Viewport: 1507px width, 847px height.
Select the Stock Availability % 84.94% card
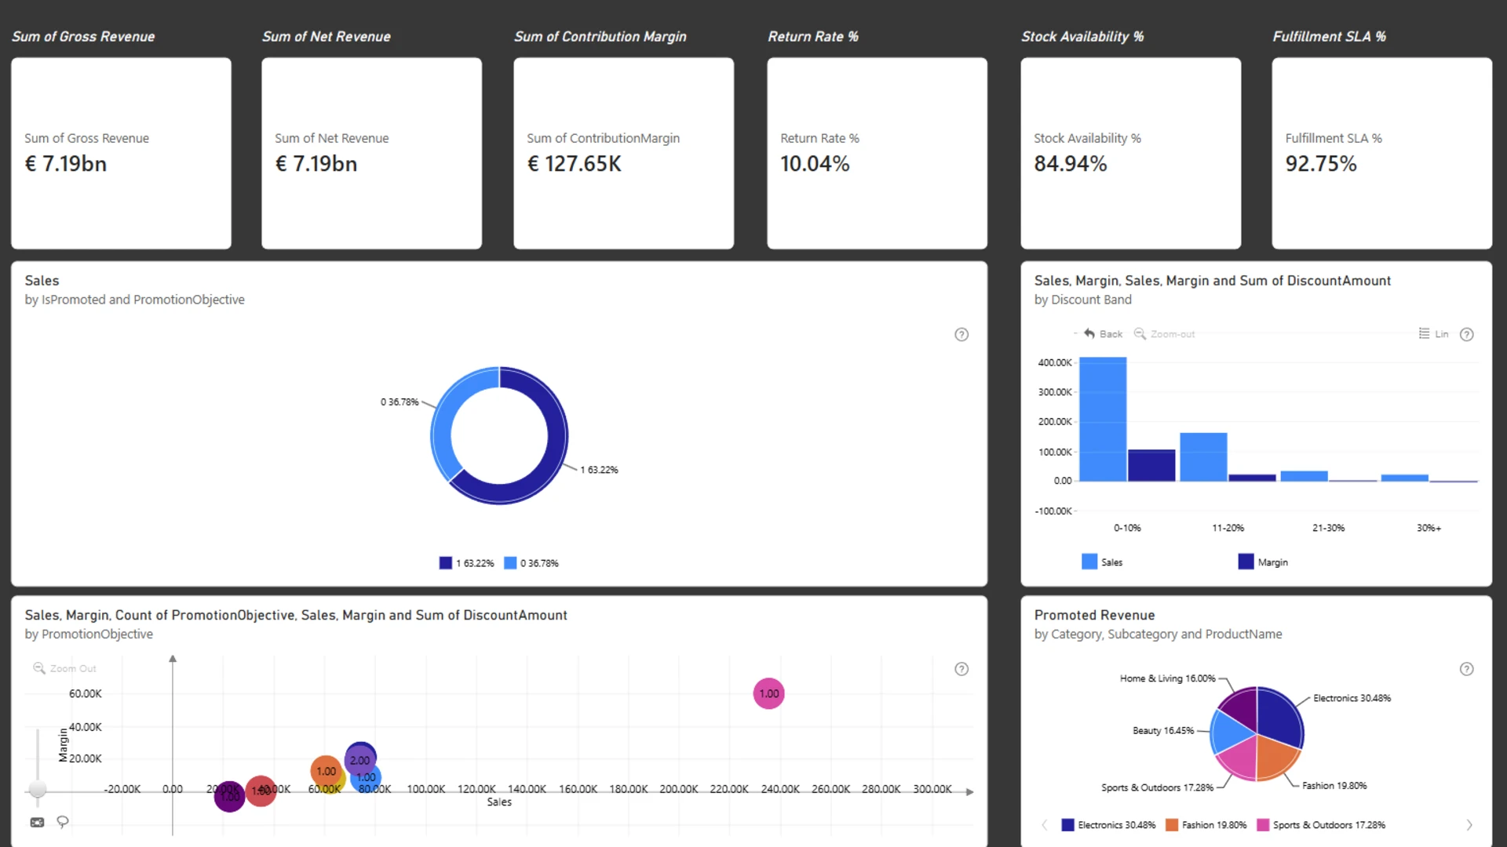(1130, 153)
